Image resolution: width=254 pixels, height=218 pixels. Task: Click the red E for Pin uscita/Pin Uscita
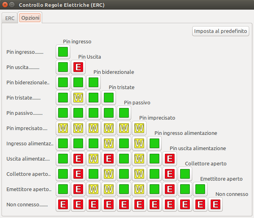[78, 67]
